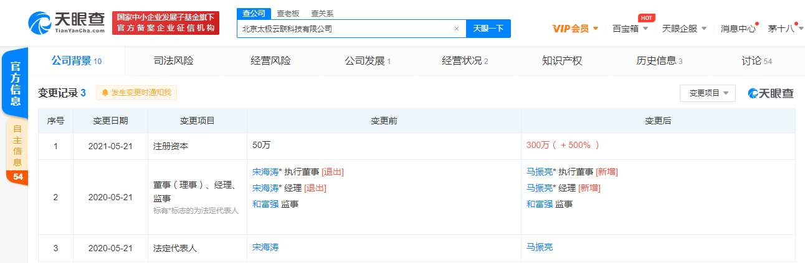Image resolution: width=805 pixels, height=263 pixels.
Task: Switch to 知识产权 tab
Action: pyautogui.click(x=562, y=61)
